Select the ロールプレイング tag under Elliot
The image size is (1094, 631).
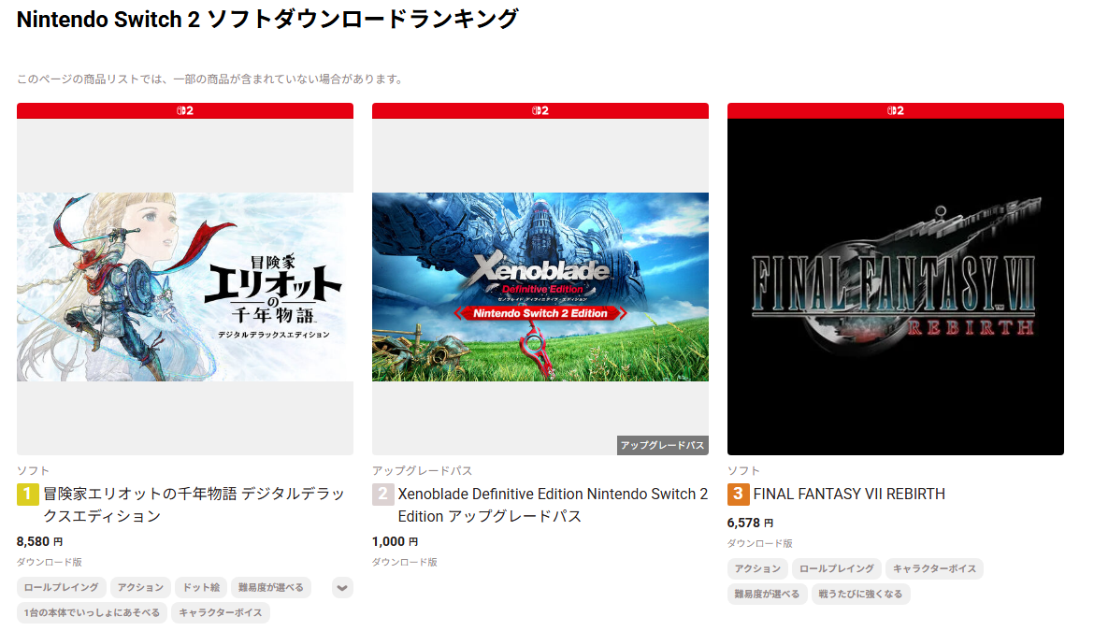(x=62, y=588)
